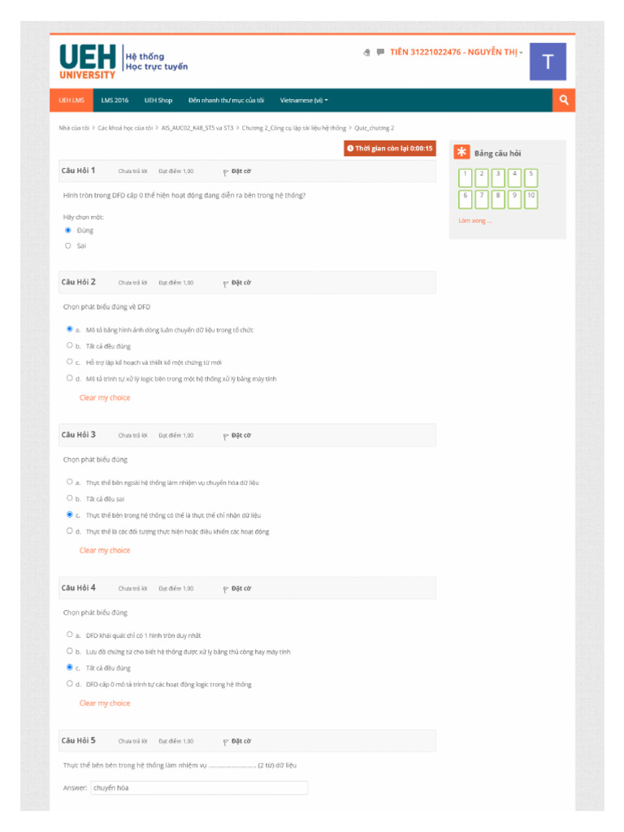The width and height of the screenshot is (624, 832).
Task: Expand the user account name dropdown menu
Action: click(x=457, y=52)
